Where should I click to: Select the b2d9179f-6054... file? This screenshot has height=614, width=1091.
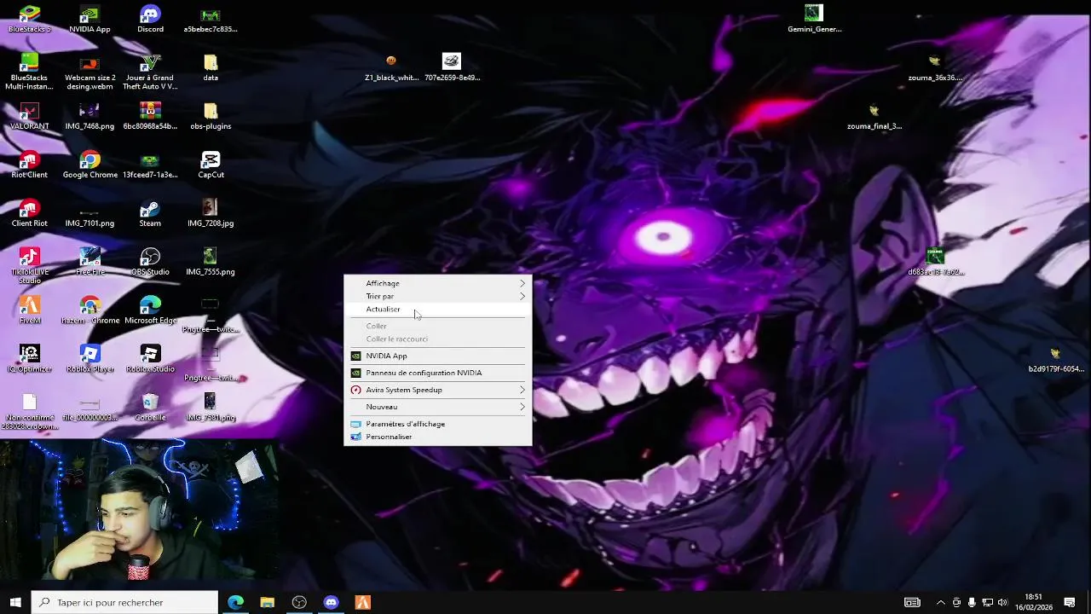click(x=1056, y=359)
